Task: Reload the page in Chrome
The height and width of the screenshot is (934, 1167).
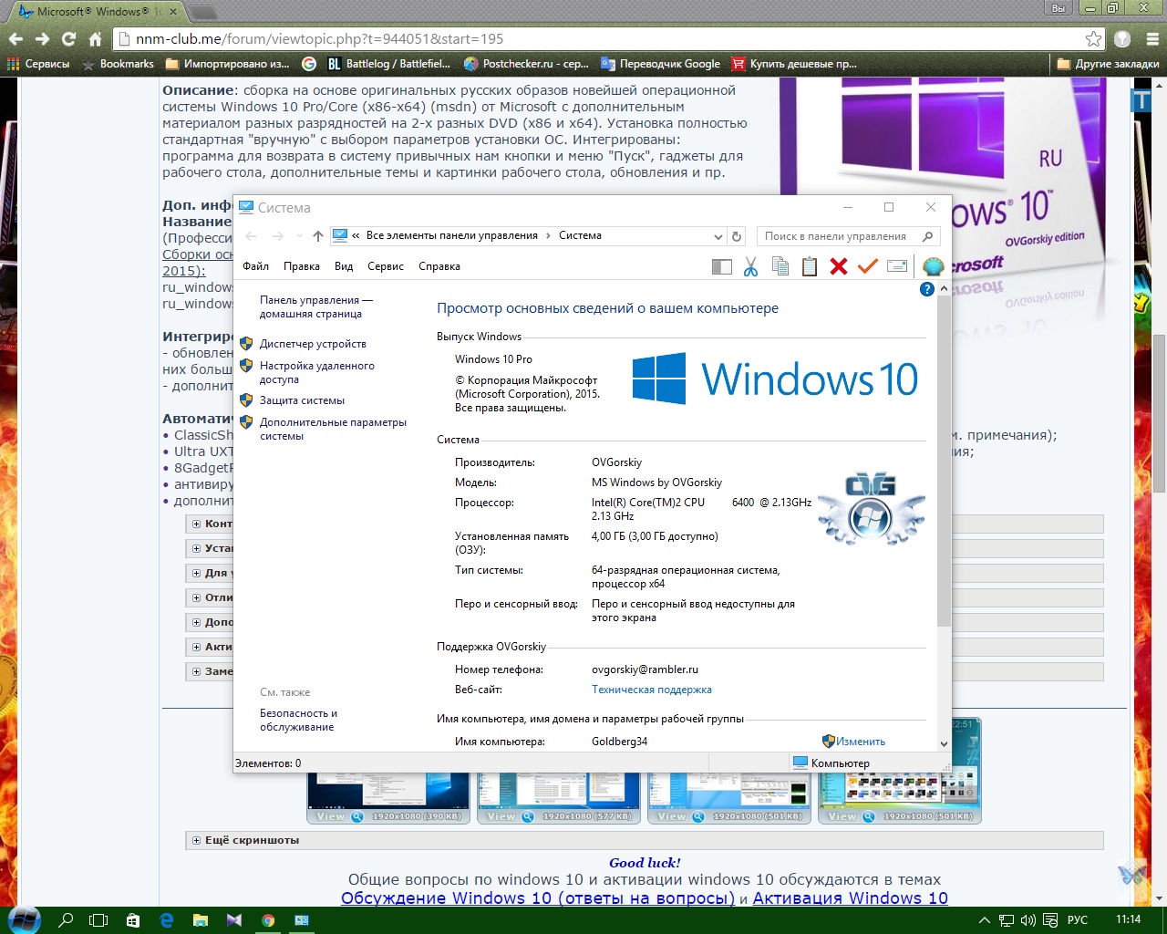Action: pos(68,39)
